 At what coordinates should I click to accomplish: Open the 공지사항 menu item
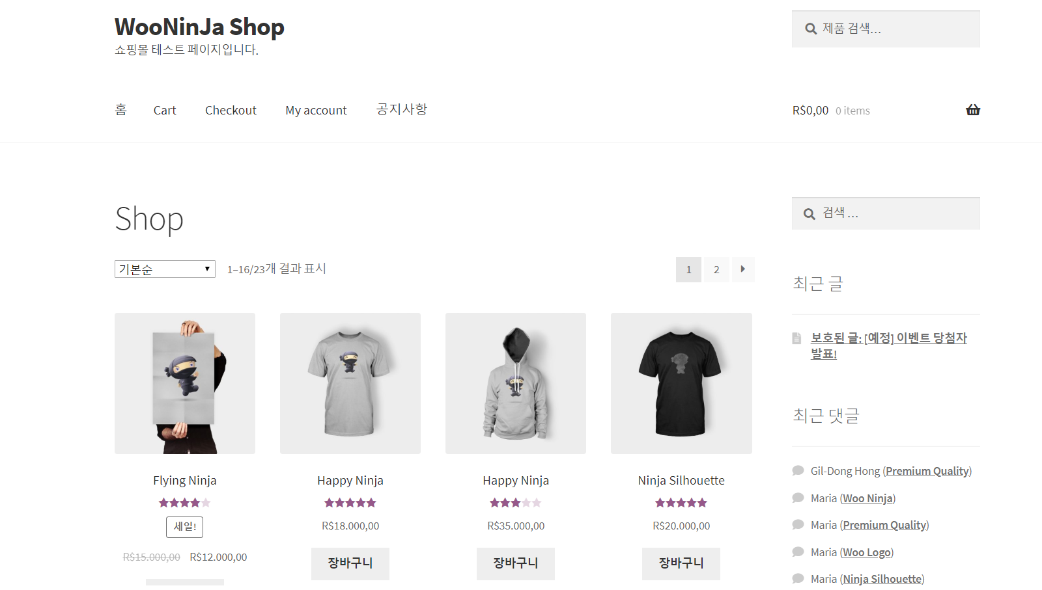pyautogui.click(x=402, y=109)
